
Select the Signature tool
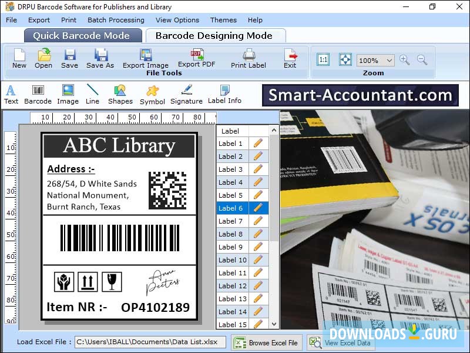pyautogui.click(x=186, y=94)
